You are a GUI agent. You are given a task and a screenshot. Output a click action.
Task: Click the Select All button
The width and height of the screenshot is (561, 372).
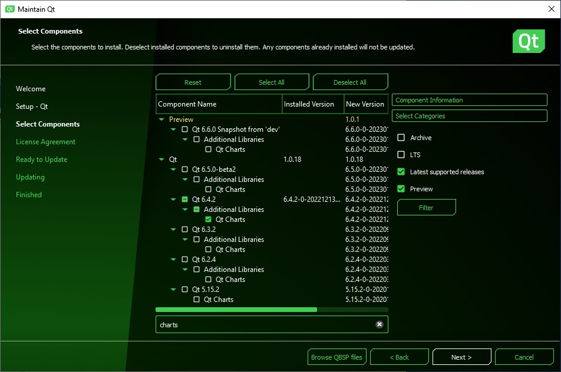pos(272,82)
